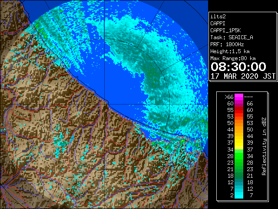Click the 'Task: SEAICE_A' line
Viewport: 278px width, 209px height.
pyautogui.click(x=232, y=37)
